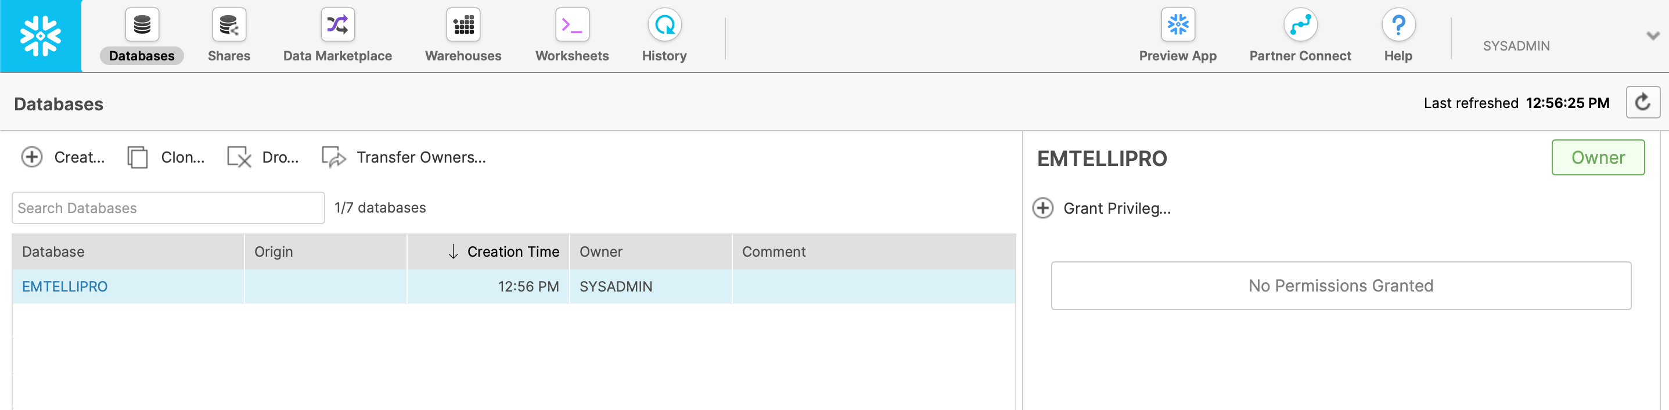
Task: Select the Data Marketplace tab label
Action: [337, 56]
